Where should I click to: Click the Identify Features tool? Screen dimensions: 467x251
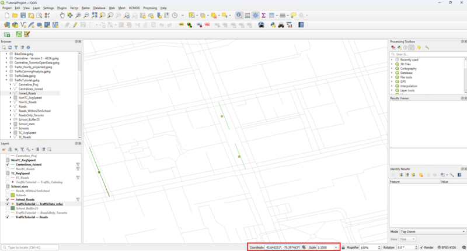pyautogui.click(x=239, y=16)
